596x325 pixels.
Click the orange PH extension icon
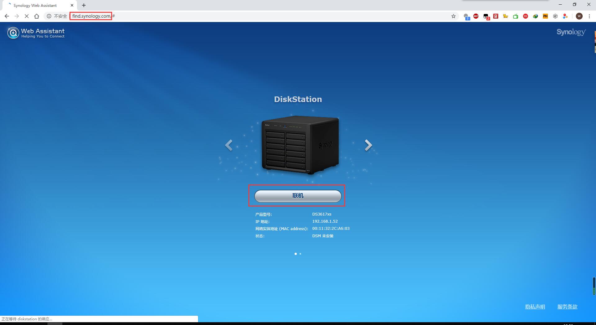click(x=545, y=16)
